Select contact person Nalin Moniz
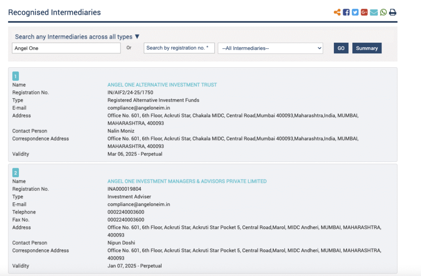The height and width of the screenshot is (276, 421). click(121, 131)
